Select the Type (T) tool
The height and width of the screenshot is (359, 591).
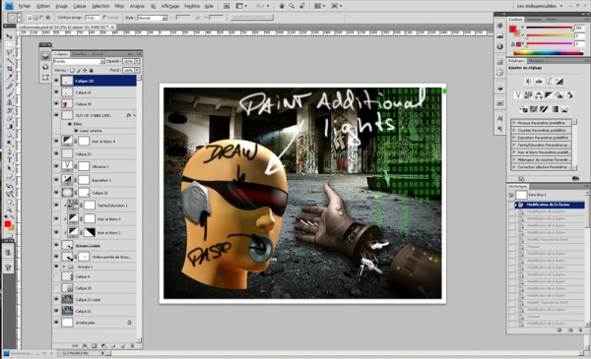point(10,160)
